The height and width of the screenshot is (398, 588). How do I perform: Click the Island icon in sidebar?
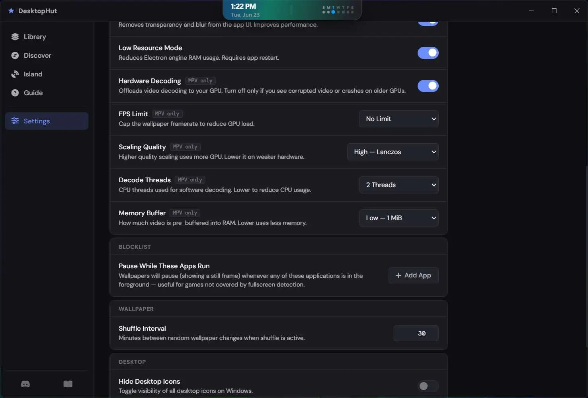[x=15, y=74]
